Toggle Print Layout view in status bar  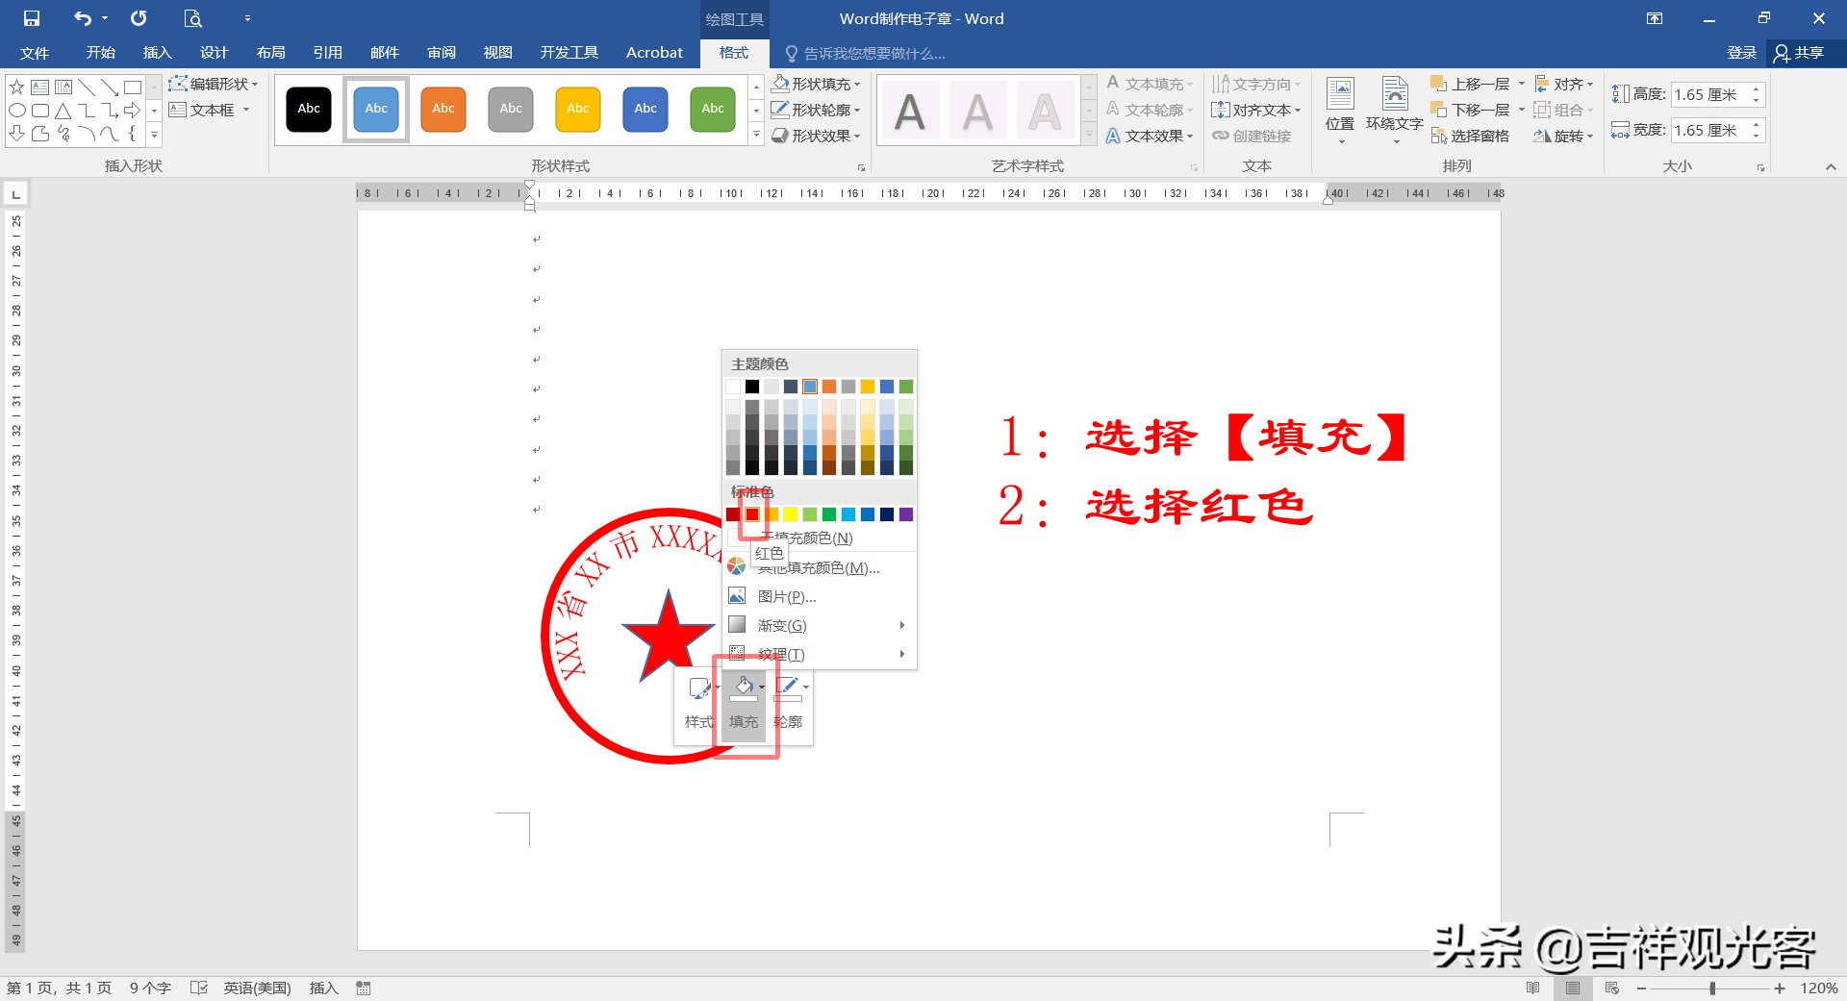pos(1573,988)
